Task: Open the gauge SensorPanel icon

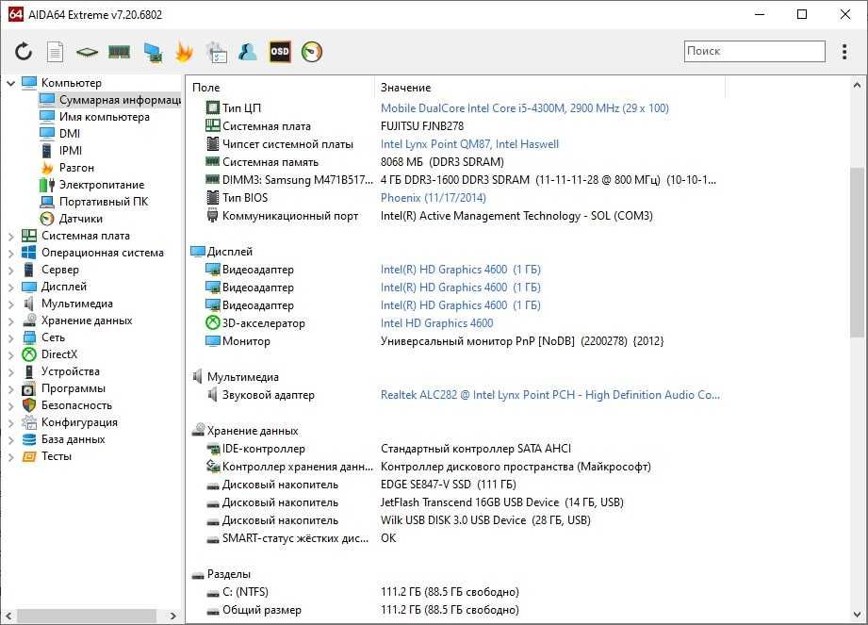Action: coord(312,52)
